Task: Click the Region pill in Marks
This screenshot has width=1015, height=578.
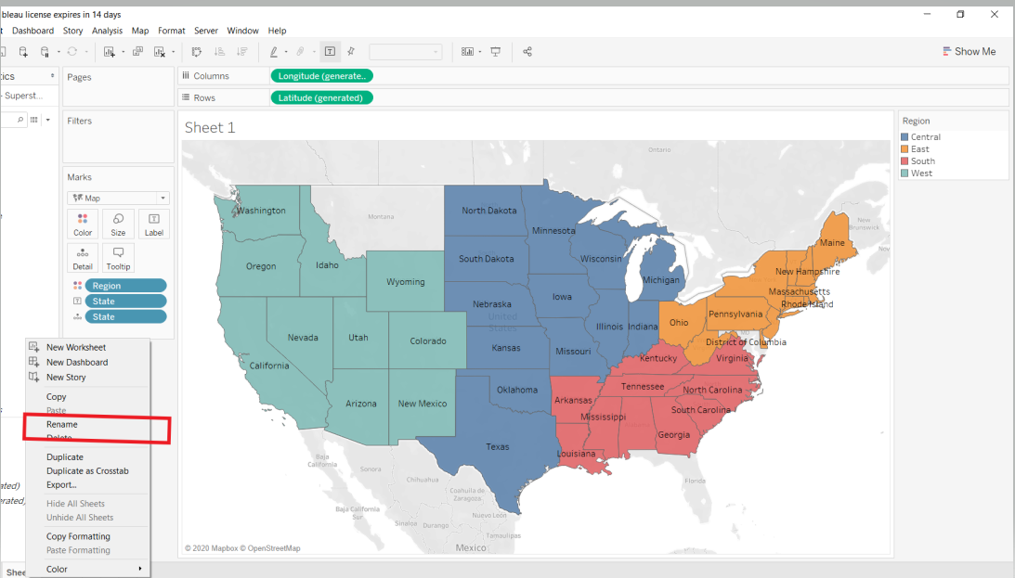Action: tap(125, 286)
